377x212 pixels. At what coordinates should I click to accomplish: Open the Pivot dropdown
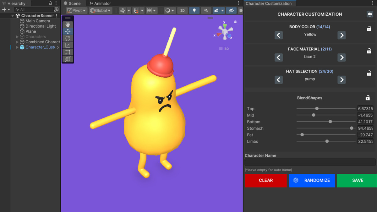pyautogui.click(x=76, y=10)
